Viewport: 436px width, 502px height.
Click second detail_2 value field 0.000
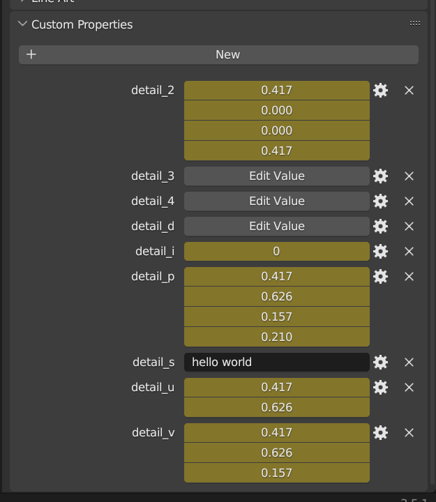277,110
